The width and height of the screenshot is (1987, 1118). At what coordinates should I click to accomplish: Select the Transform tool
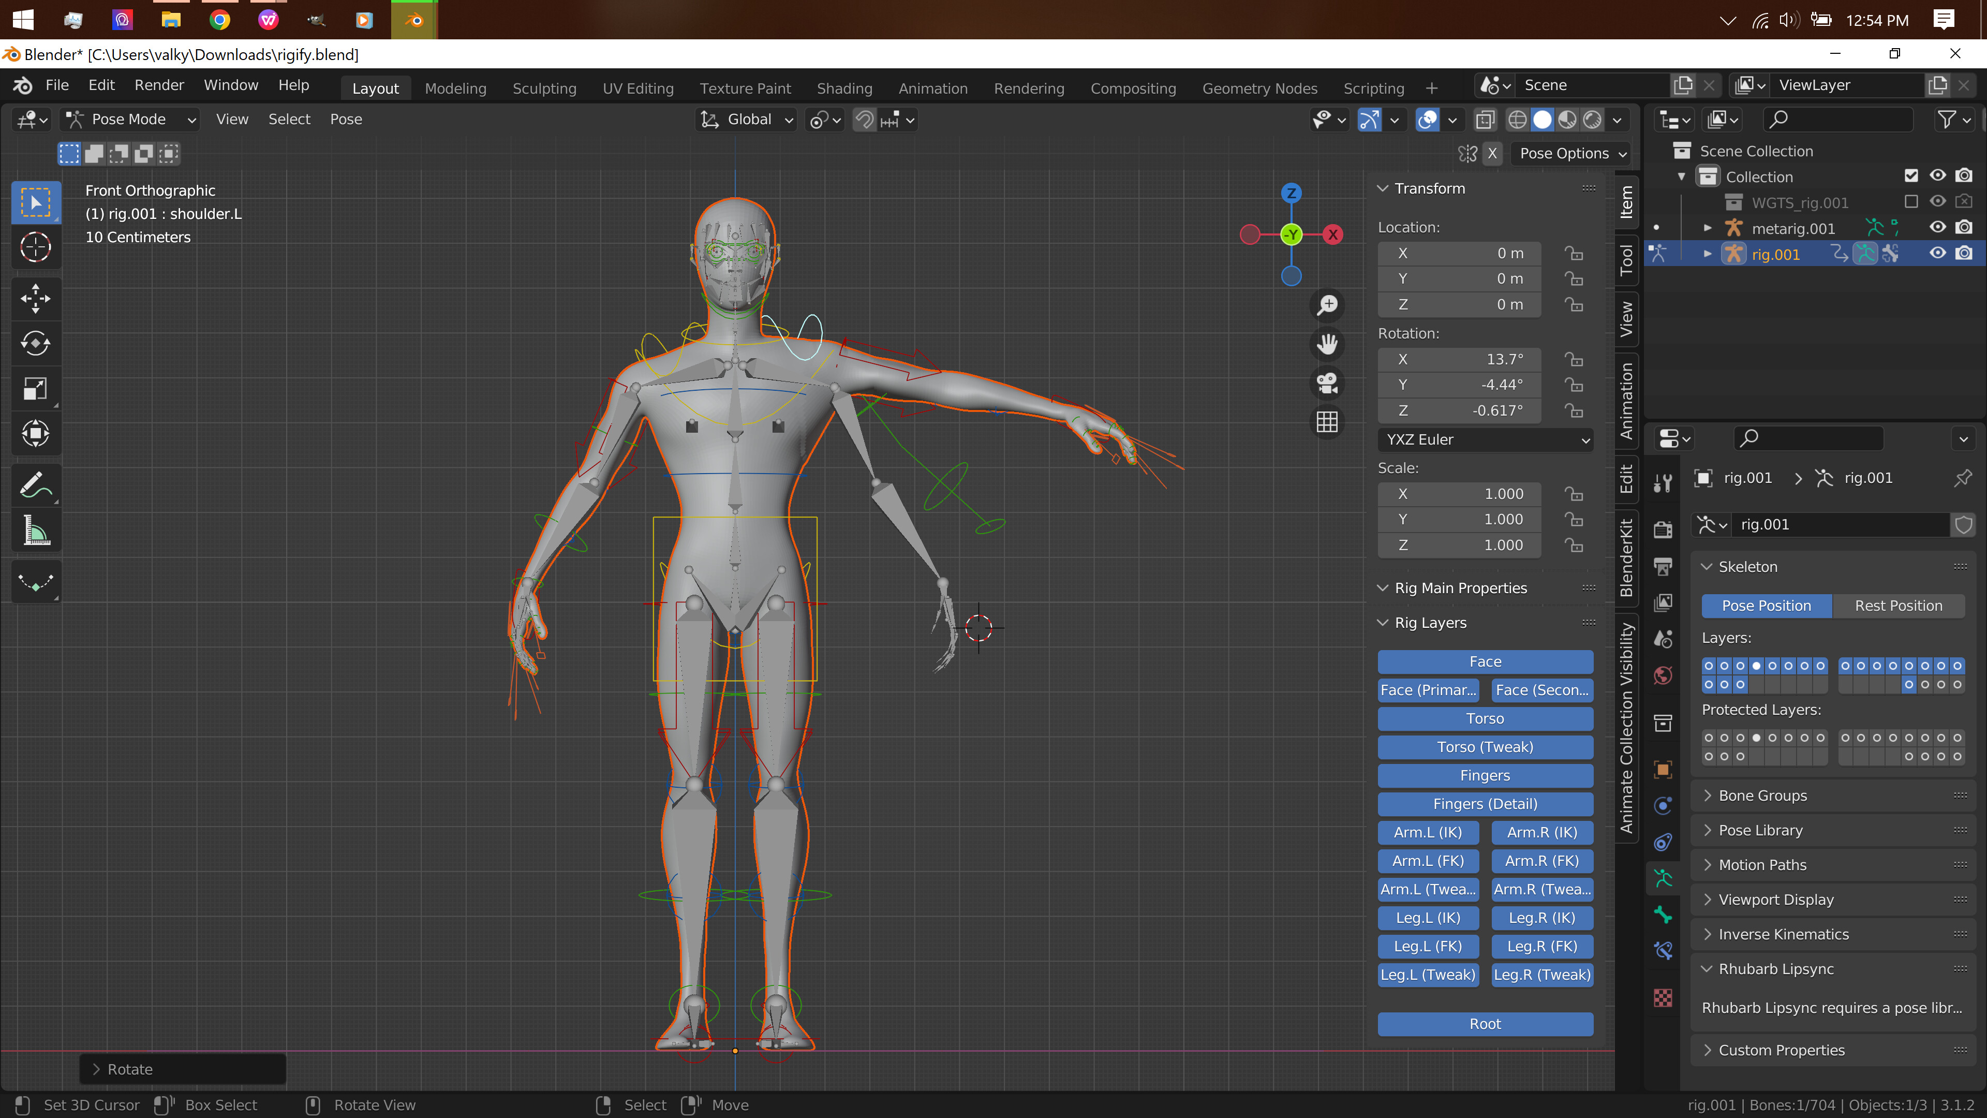(x=36, y=434)
